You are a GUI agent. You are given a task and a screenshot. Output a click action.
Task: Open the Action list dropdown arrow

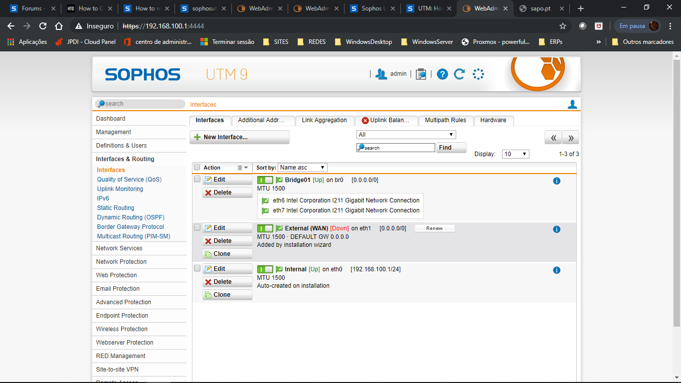[x=242, y=168]
